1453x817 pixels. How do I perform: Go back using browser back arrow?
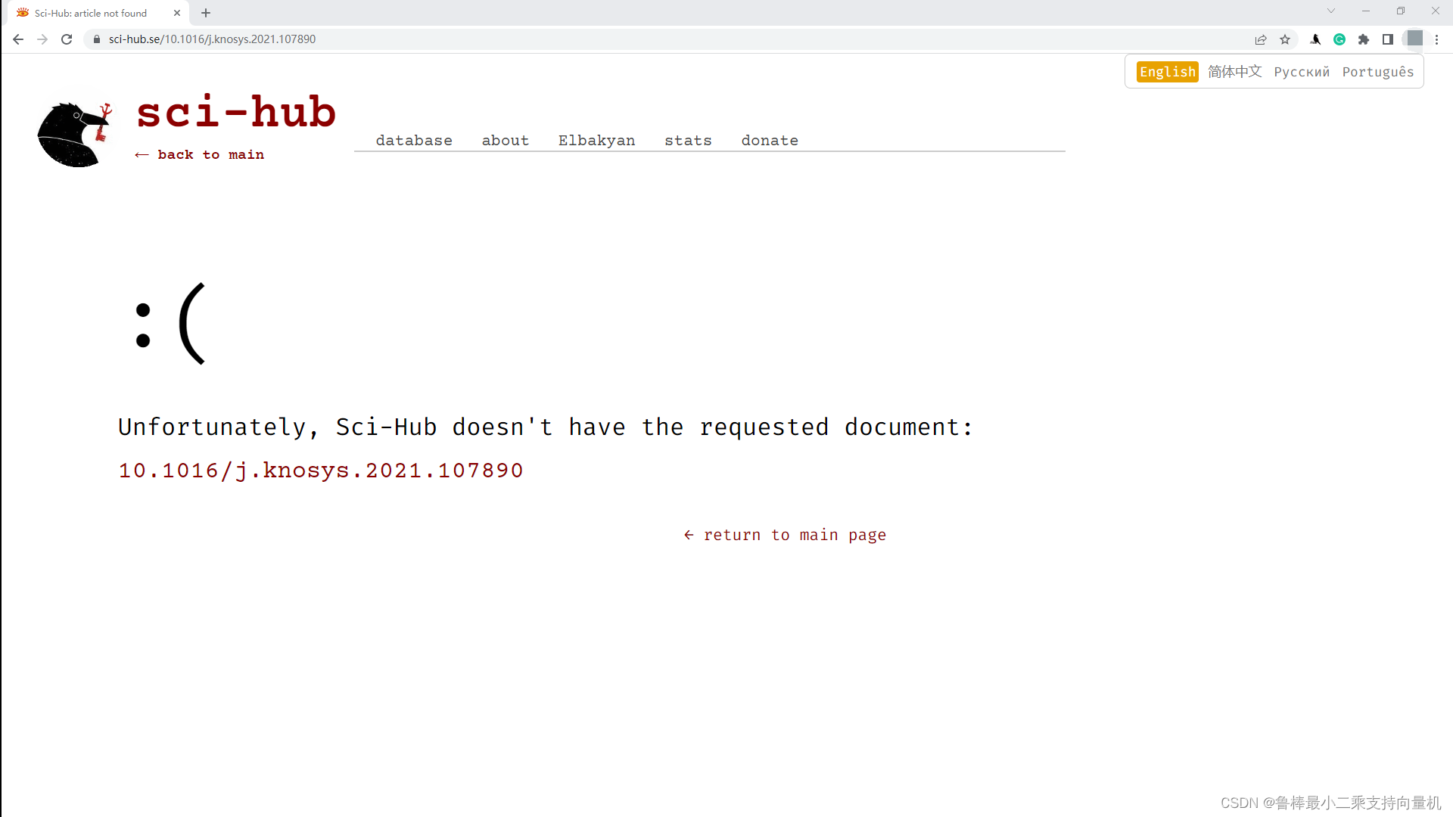pos(18,39)
